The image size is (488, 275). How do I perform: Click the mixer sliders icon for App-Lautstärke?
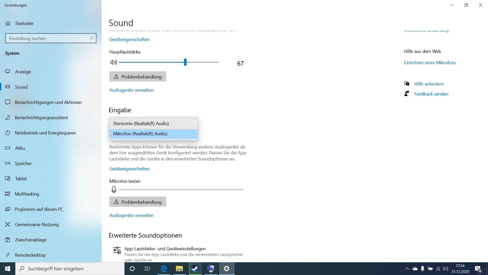[x=117, y=250]
